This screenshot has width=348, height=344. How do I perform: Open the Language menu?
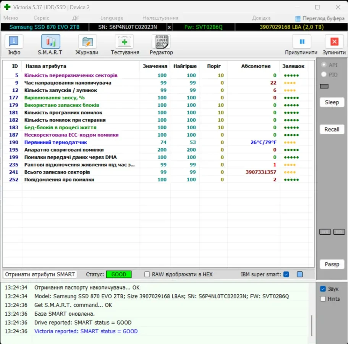112,18
